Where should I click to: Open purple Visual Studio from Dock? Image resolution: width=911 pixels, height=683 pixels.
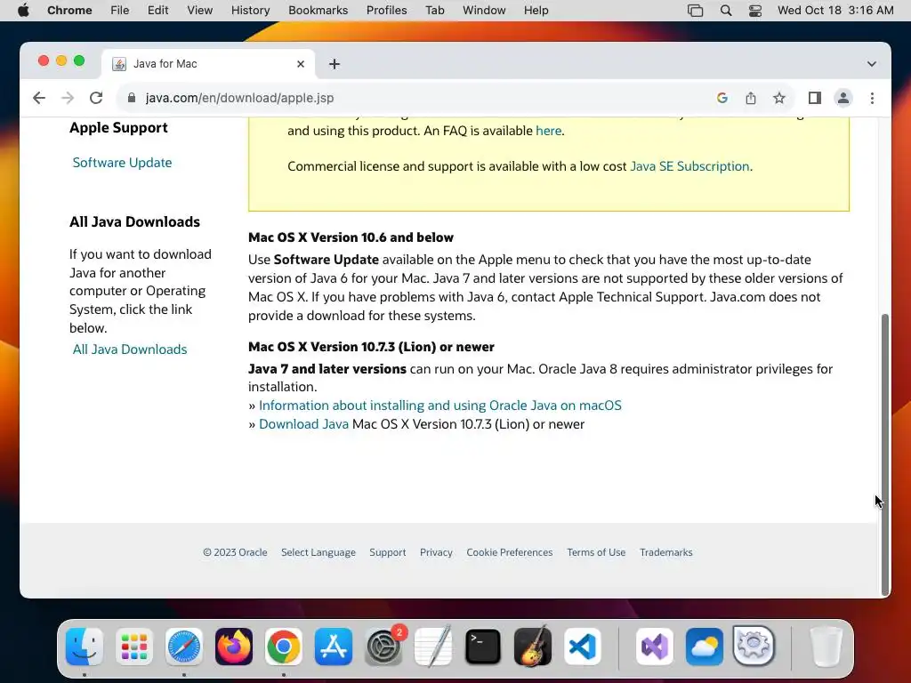[655, 647]
